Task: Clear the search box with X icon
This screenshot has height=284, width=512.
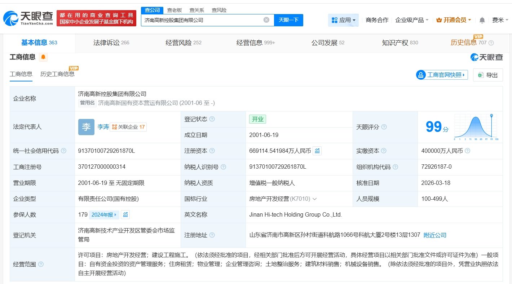Action: tap(266, 20)
